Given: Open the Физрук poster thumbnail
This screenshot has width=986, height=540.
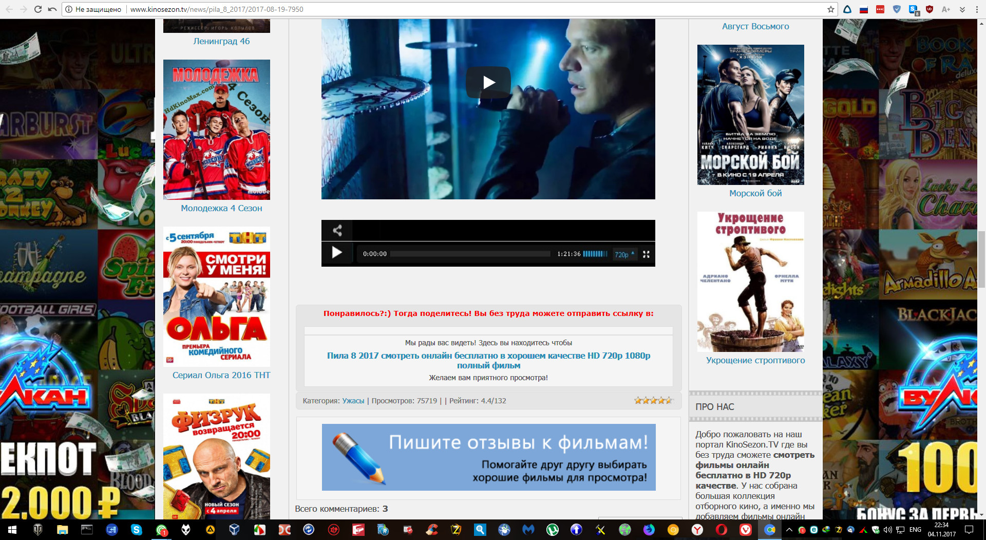Looking at the screenshot, I should click(x=217, y=456).
